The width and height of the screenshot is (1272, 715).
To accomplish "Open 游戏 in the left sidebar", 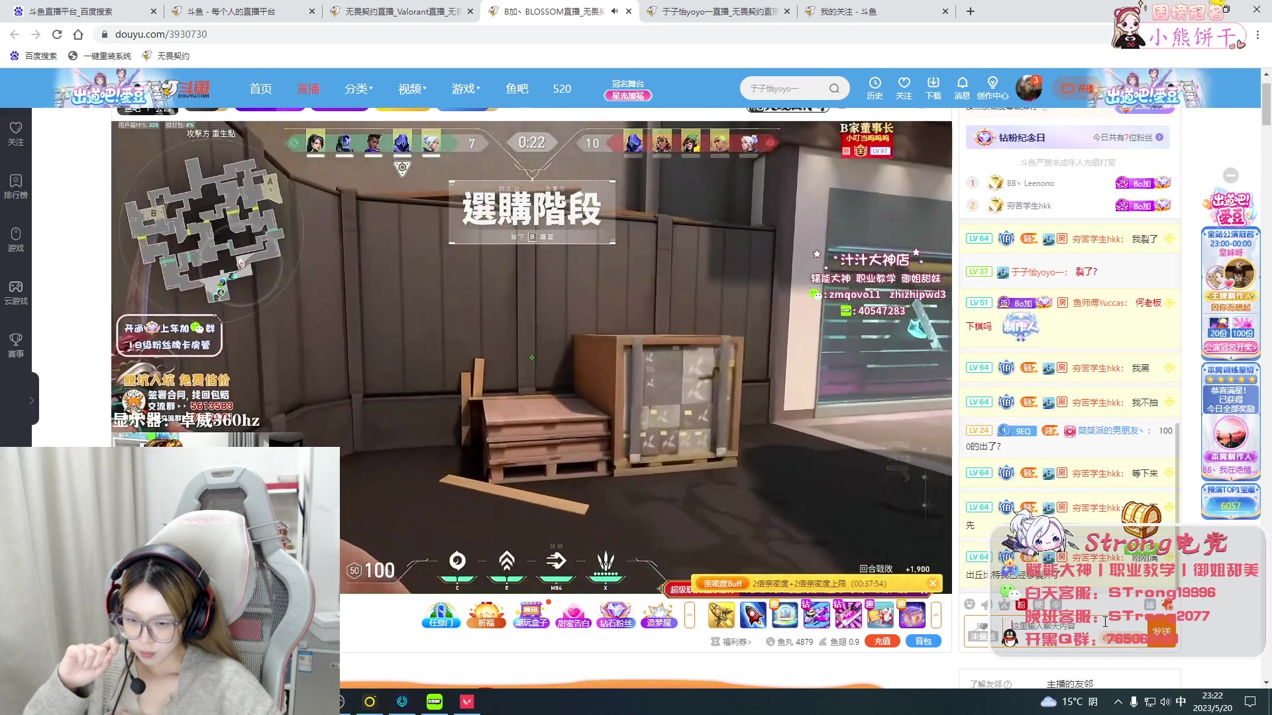I will (x=16, y=239).
